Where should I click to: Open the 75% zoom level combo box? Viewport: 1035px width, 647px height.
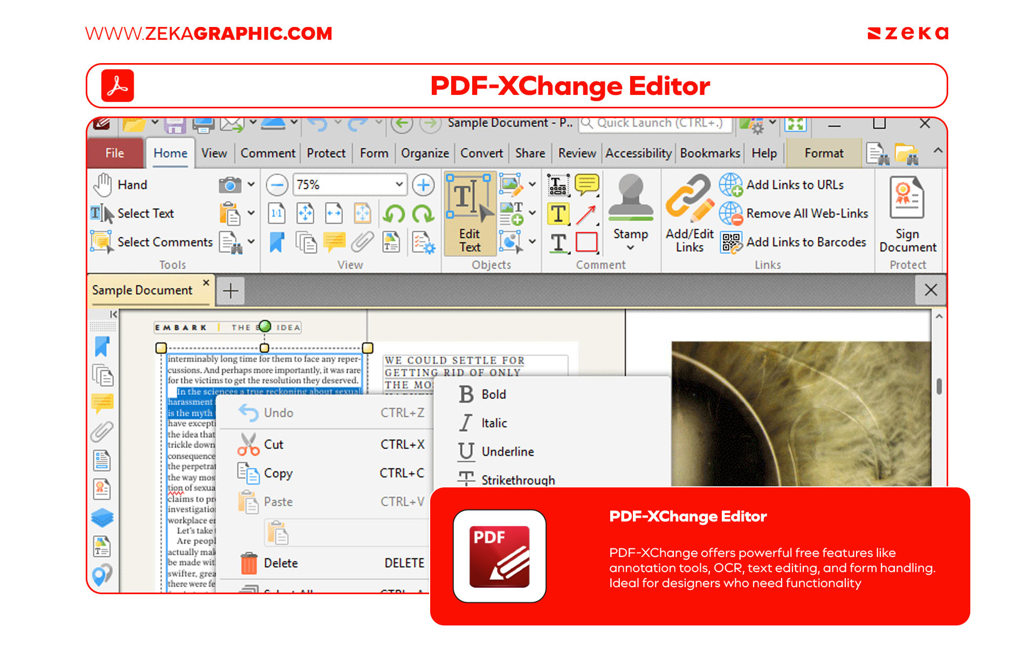click(350, 185)
